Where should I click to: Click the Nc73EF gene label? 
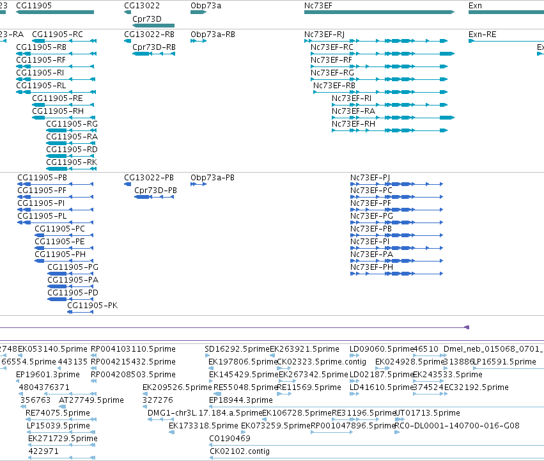click(x=318, y=6)
